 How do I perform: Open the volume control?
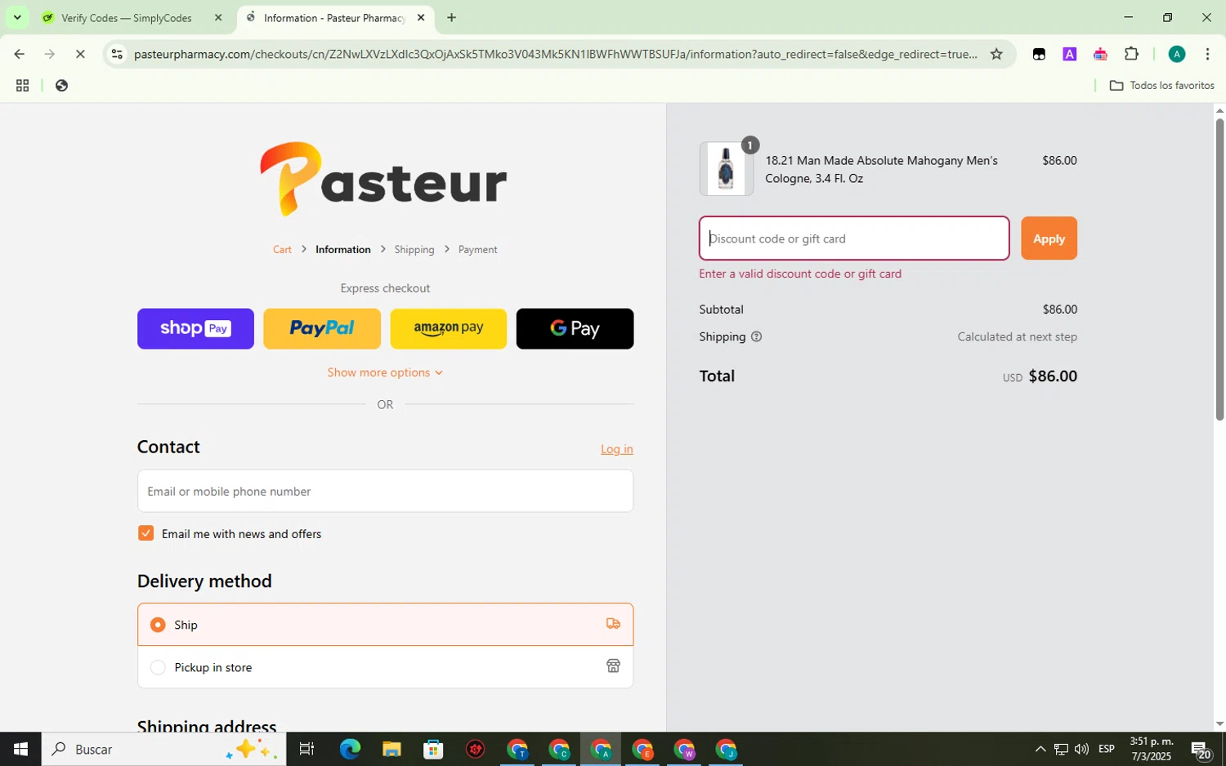(x=1081, y=749)
